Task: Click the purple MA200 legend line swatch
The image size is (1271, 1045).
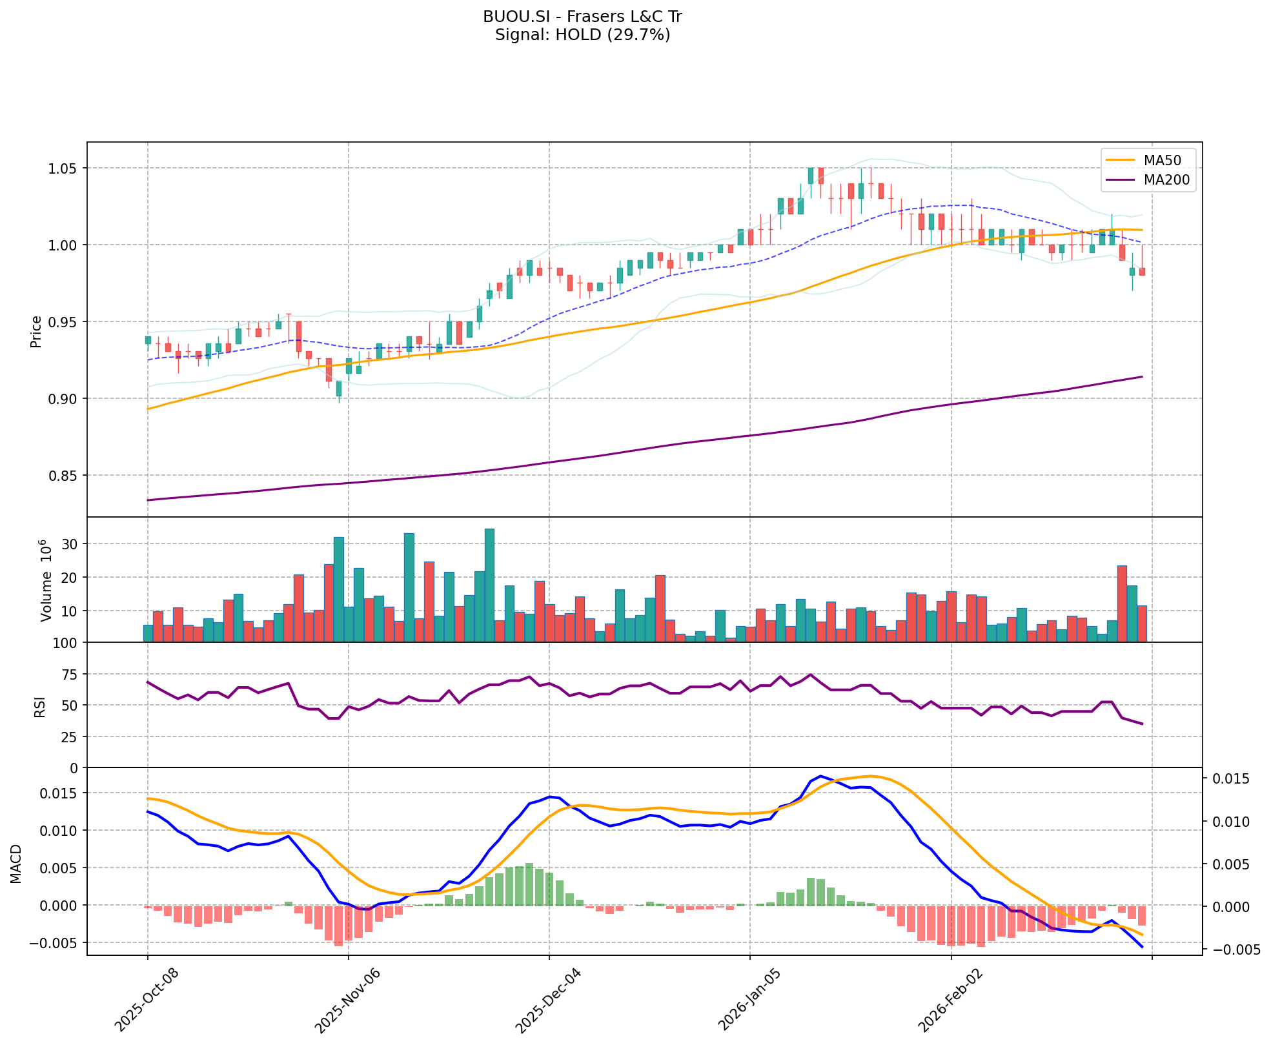Action: click(x=1120, y=180)
